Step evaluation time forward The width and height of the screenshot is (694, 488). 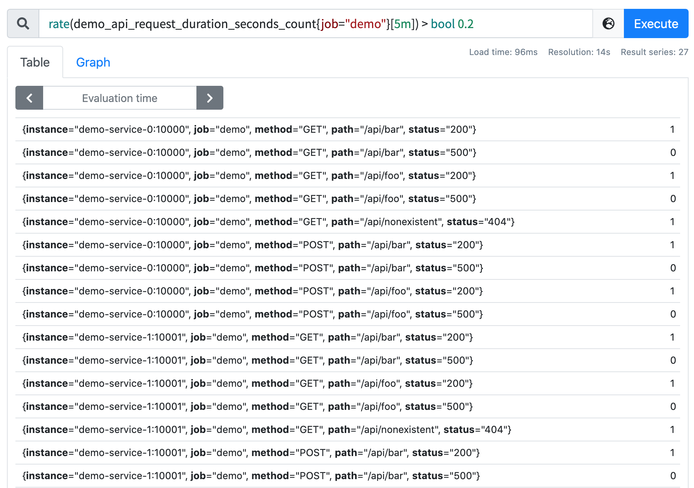click(210, 98)
